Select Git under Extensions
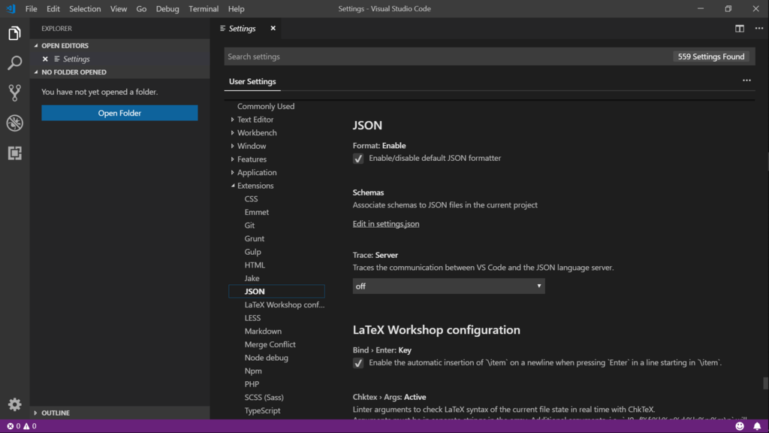 point(249,226)
